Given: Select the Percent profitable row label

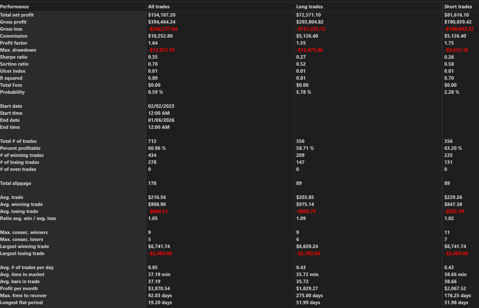Looking at the screenshot, I should click(x=20, y=148).
